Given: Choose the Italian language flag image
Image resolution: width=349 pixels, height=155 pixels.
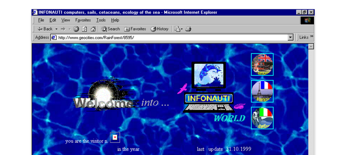Looking at the screenshot, I should tap(262, 118).
